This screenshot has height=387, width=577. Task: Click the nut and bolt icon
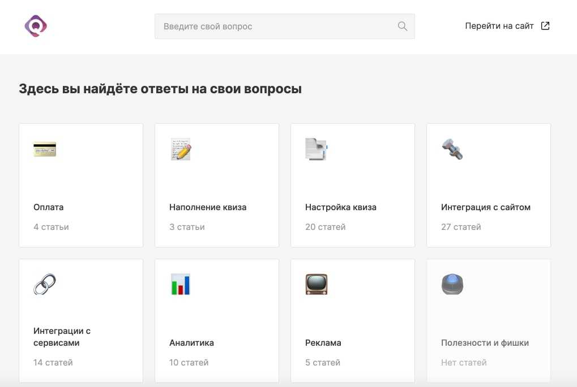coord(452,149)
